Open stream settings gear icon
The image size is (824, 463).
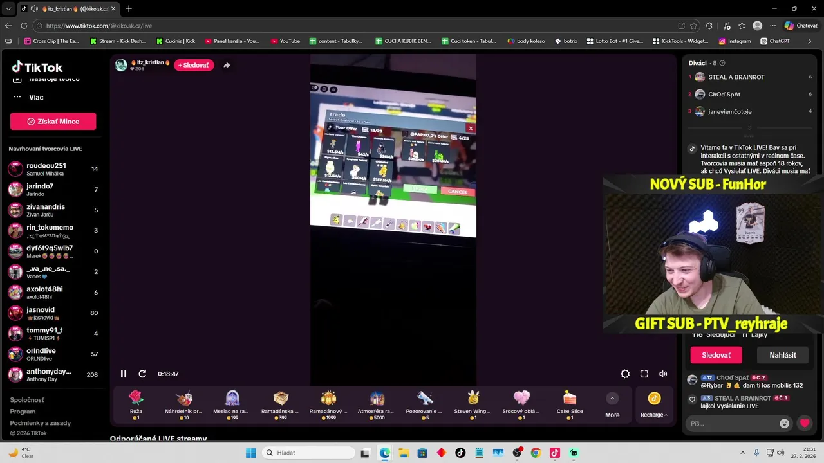pyautogui.click(x=625, y=374)
